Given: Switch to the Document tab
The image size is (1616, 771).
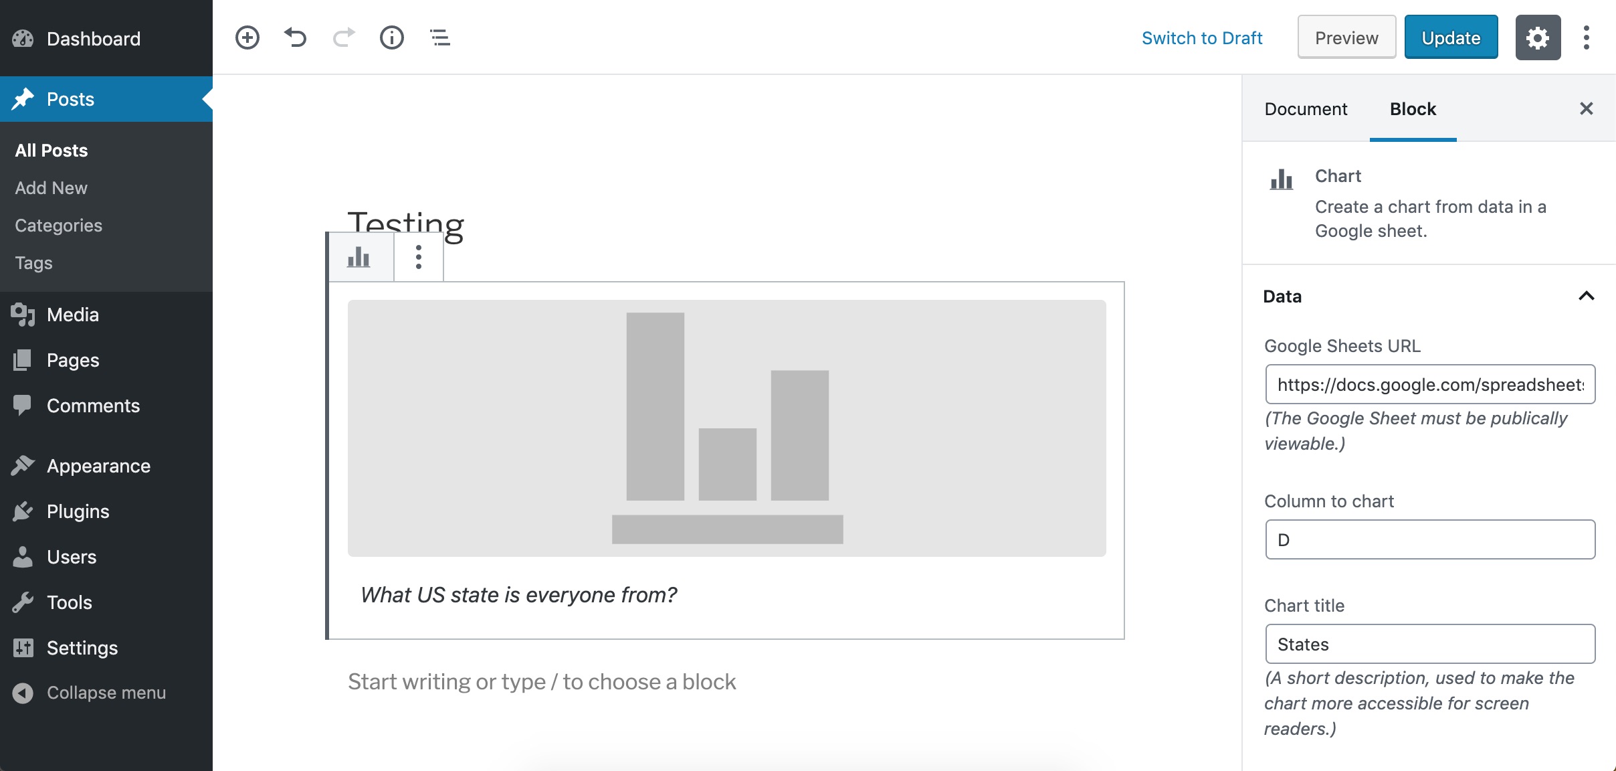Looking at the screenshot, I should (x=1306, y=108).
